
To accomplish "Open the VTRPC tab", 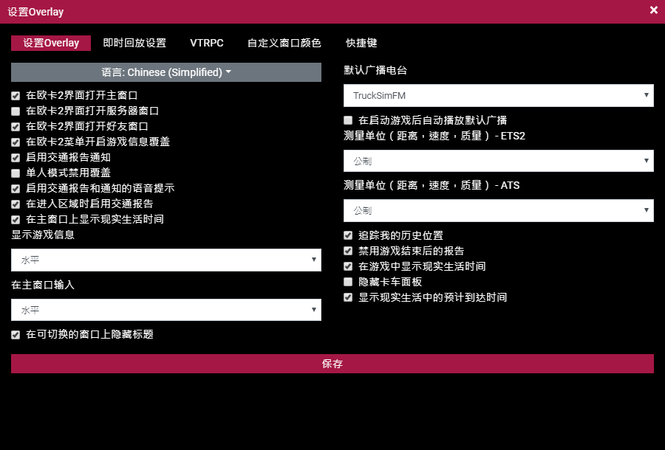I will (207, 44).
